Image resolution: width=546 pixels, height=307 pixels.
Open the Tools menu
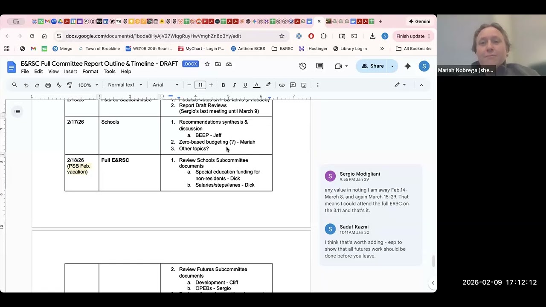(x=110, y=72)
